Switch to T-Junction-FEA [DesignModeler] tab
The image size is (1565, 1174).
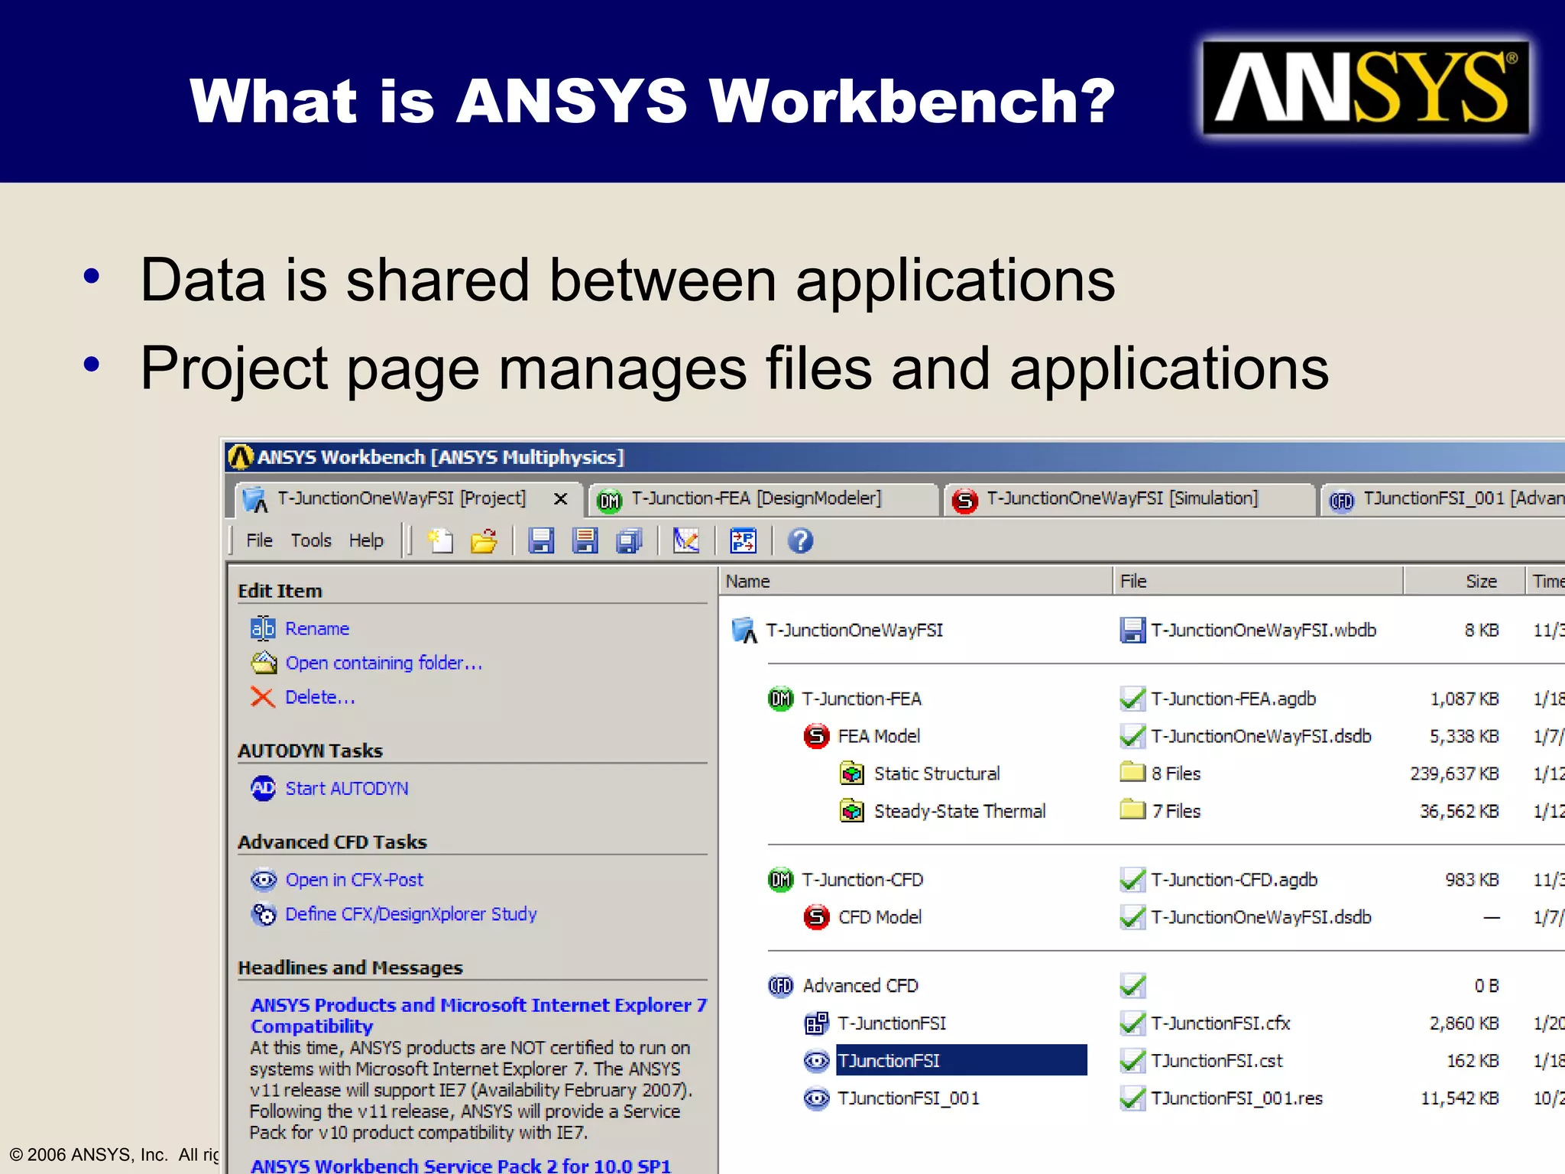point(764,499)
